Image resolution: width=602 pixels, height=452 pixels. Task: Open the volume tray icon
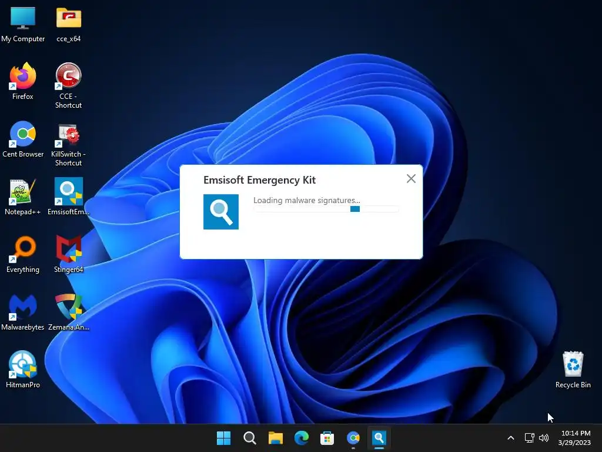[x=544, y=438]
